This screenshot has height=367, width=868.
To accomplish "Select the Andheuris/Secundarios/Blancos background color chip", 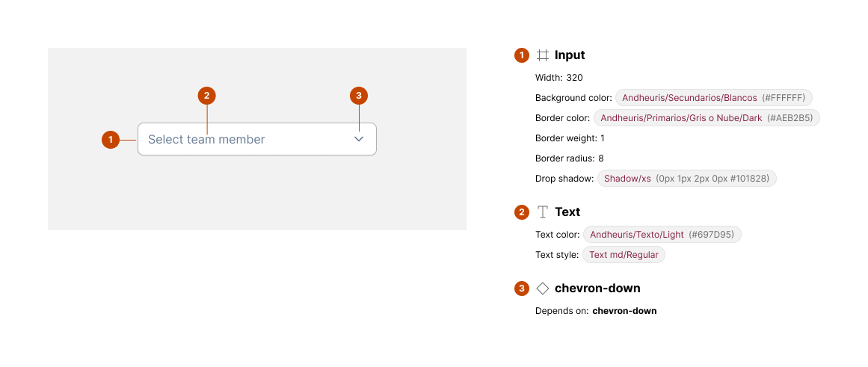I will (x=713, y=98).
